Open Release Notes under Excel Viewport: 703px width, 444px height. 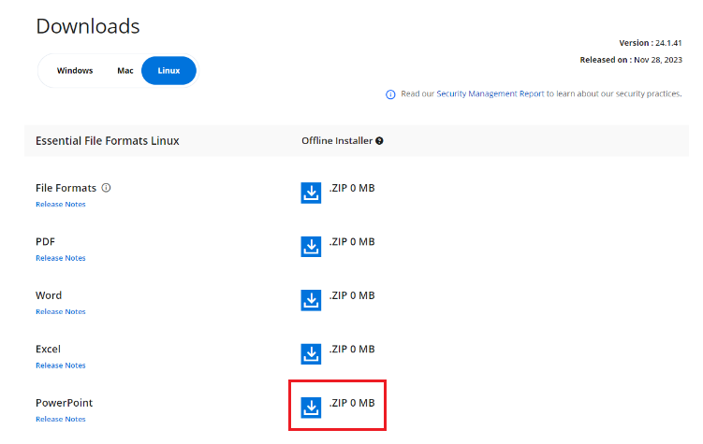click(x=61, y=365)
